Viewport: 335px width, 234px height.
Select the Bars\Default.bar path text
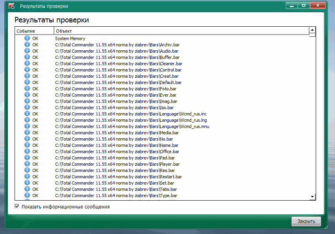point(118,82)
